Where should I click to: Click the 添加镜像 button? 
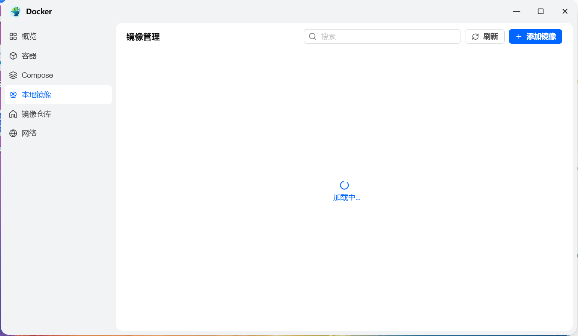pos(535,36)
